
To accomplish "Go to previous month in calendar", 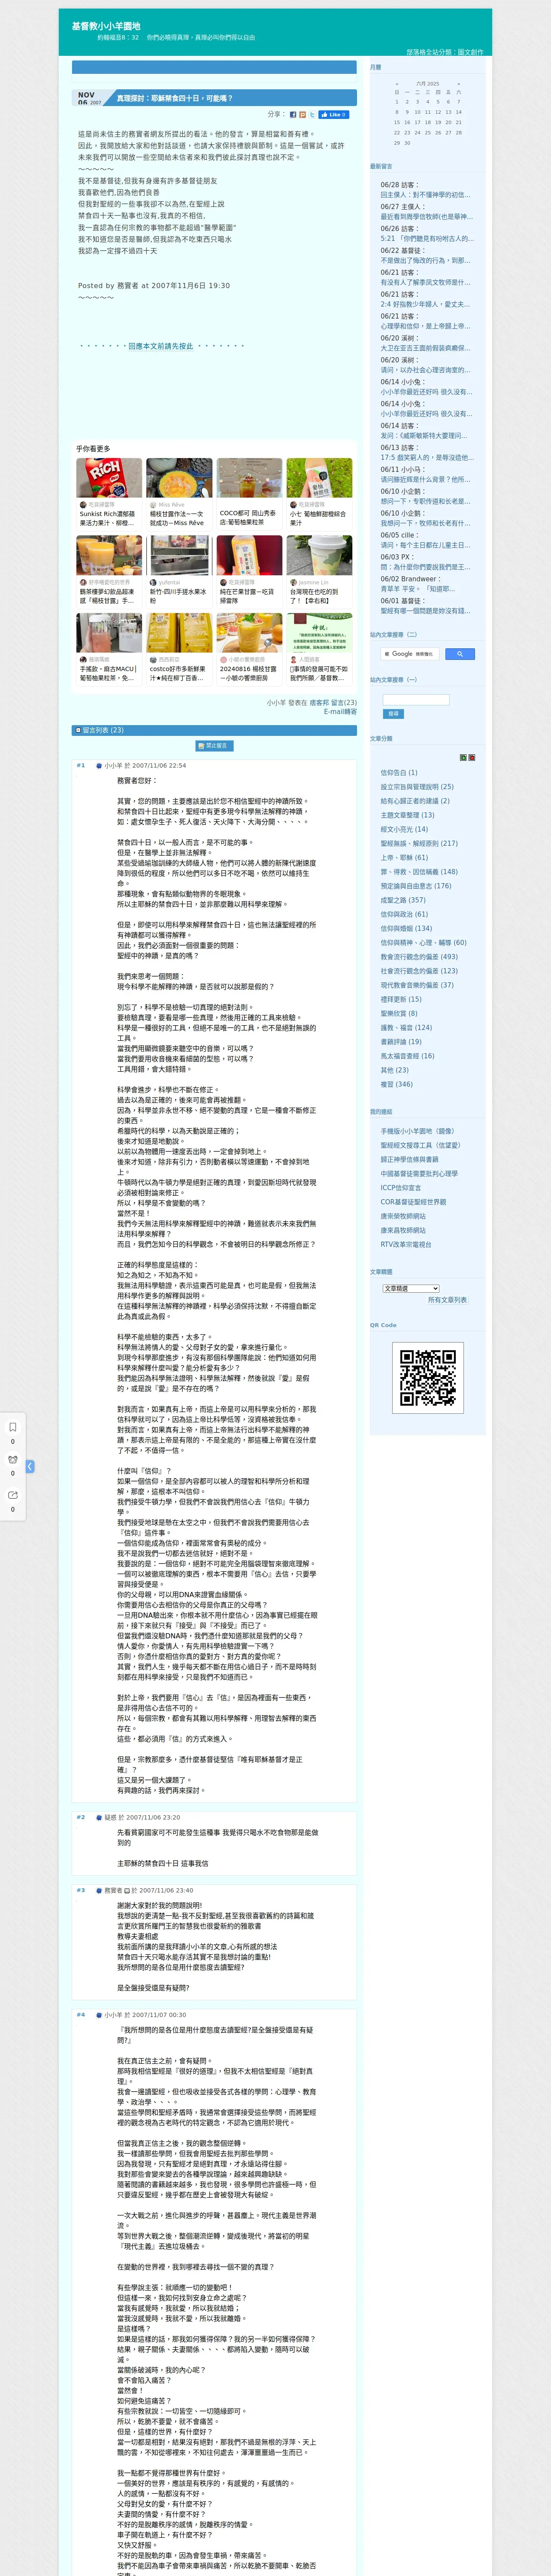I will point(397,84).
